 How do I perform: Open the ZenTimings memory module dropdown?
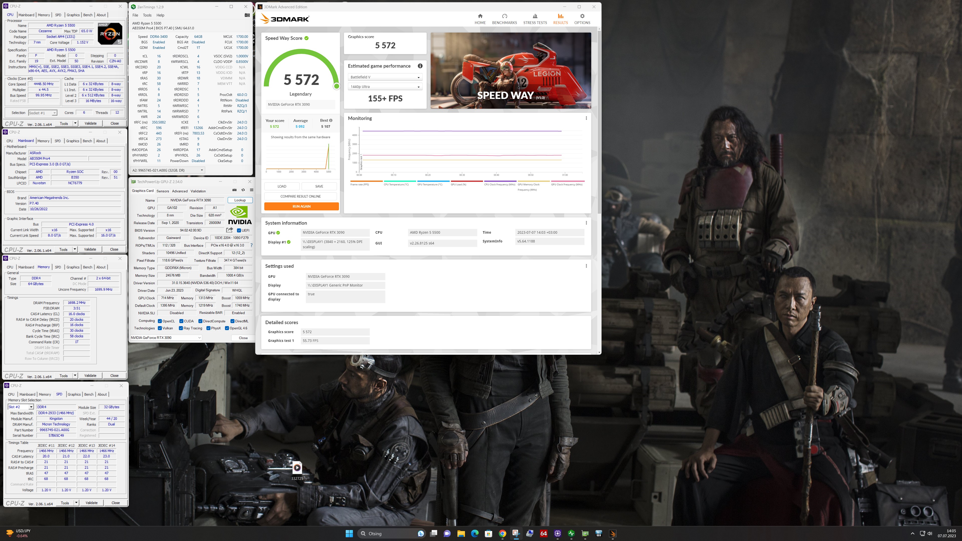[x=168, y=170]
